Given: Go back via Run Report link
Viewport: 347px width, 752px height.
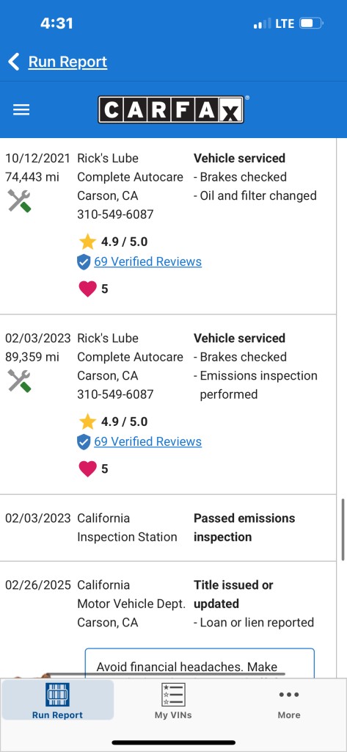Looking at the screenshot, I should 67,62.
